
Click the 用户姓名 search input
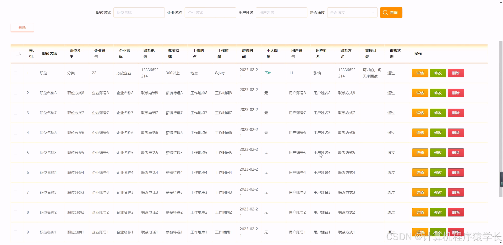(x=281, y=13)
